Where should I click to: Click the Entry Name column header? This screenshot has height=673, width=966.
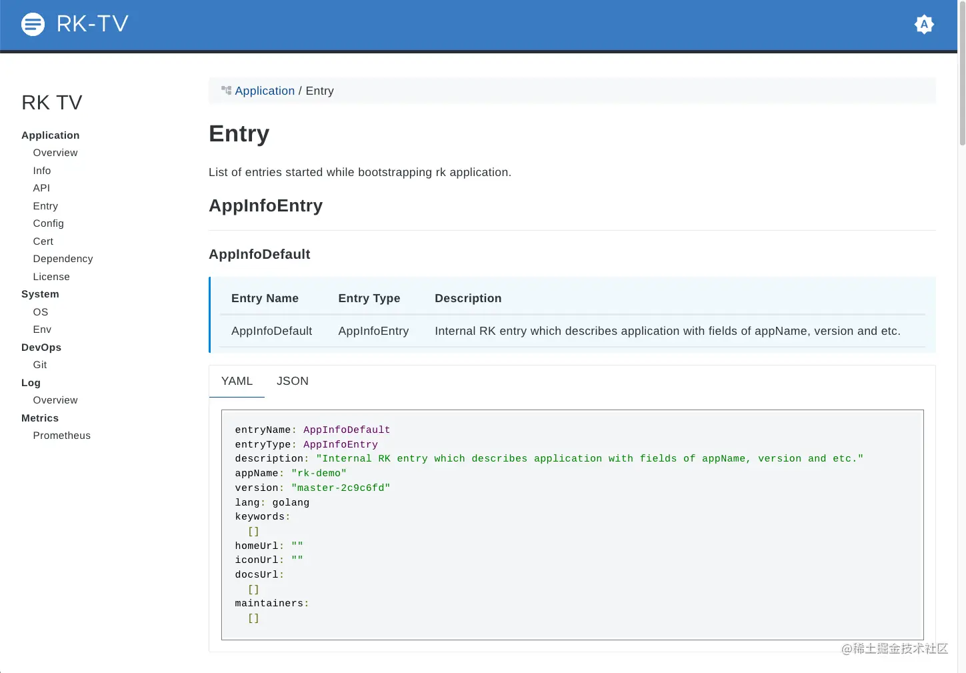click(x=265, y=298)
